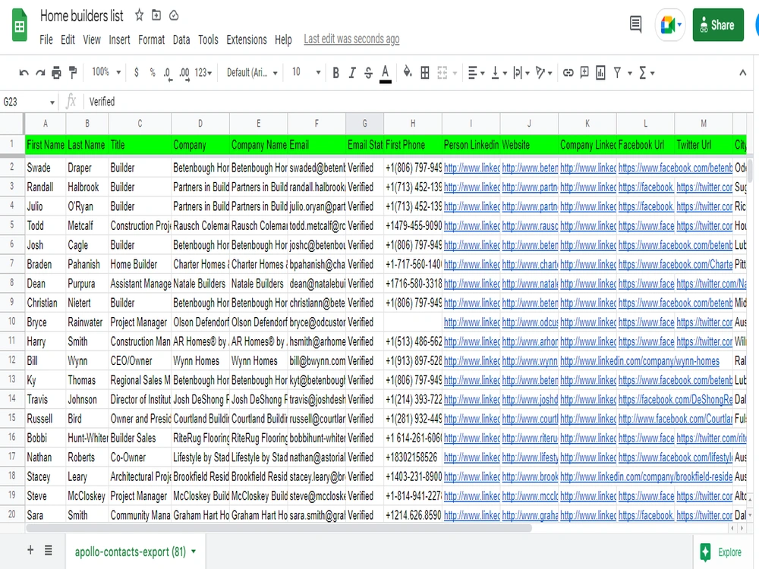Add a new sheet with plus icon
This screenshot has width=759, height=569.
click(x=30, y=550)
